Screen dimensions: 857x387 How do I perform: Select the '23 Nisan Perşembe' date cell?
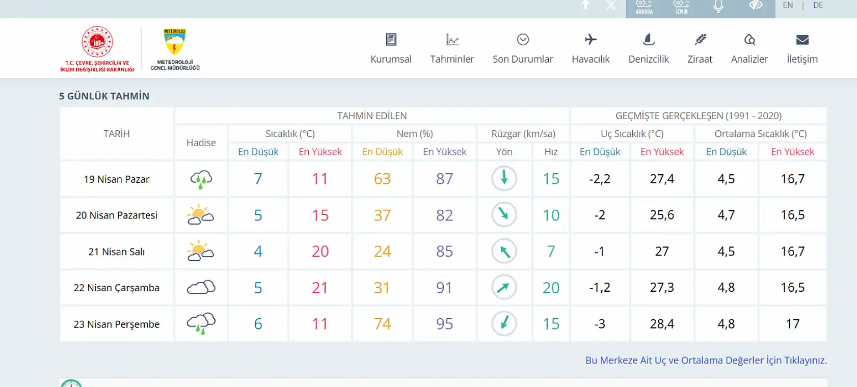click(x=117, y=324)
